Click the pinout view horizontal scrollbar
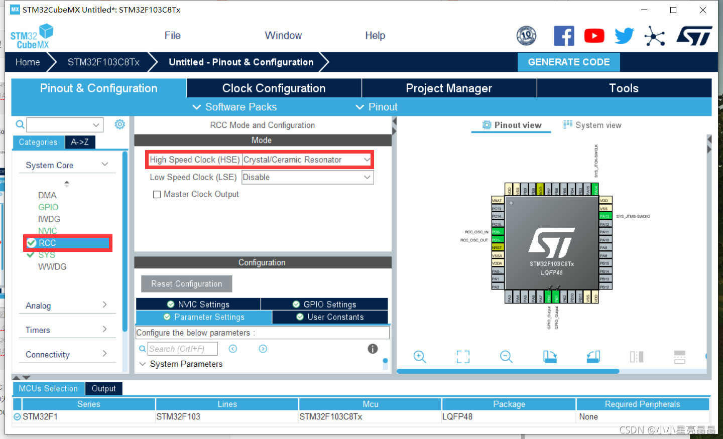Image resolution: width=723 pixels, height=439 pixels. click(508, 371)
